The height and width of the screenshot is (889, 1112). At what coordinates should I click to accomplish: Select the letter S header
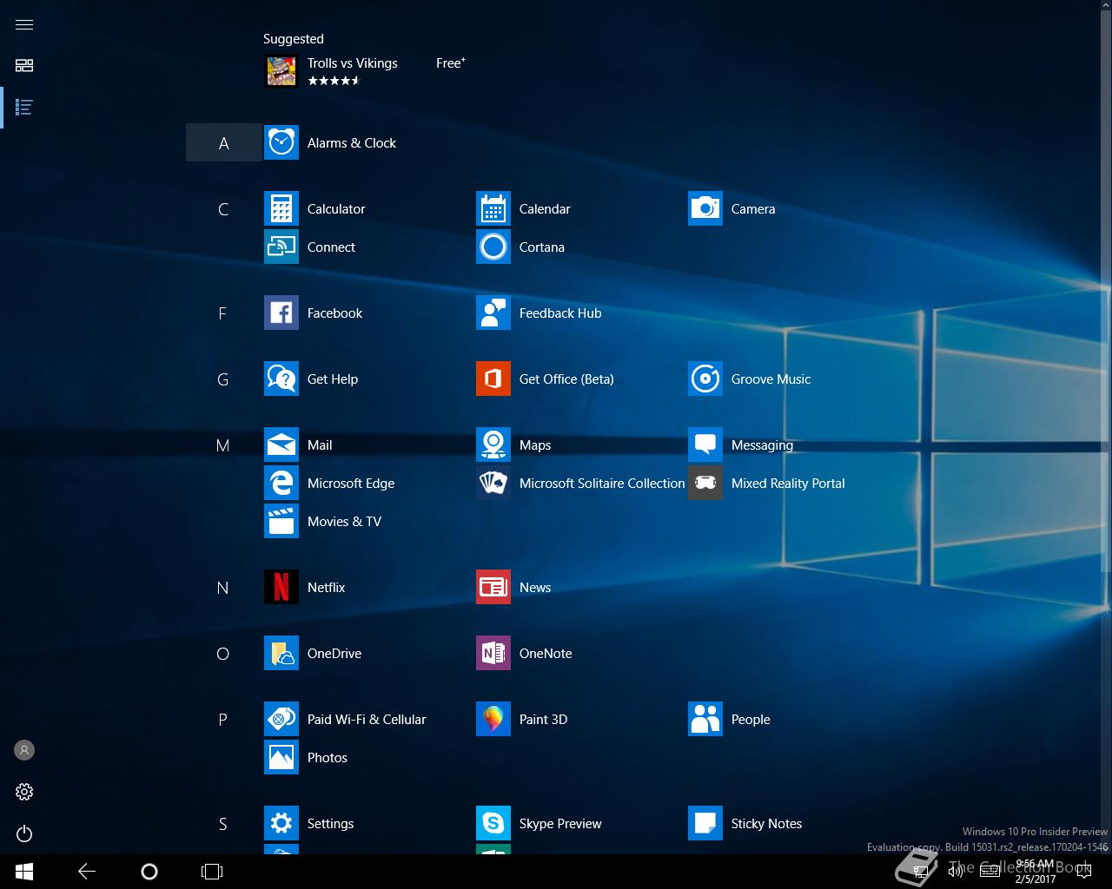[223, 823]
